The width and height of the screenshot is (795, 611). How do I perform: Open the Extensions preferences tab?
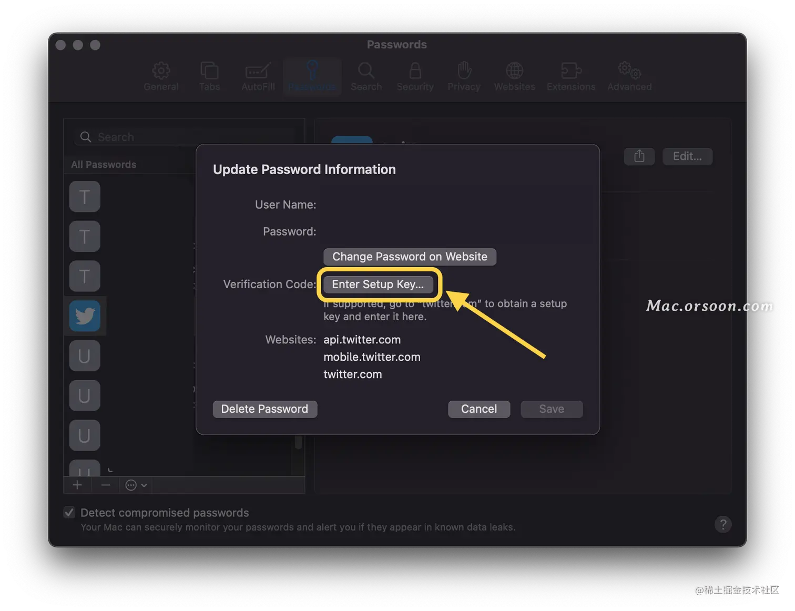click(570, 77)
